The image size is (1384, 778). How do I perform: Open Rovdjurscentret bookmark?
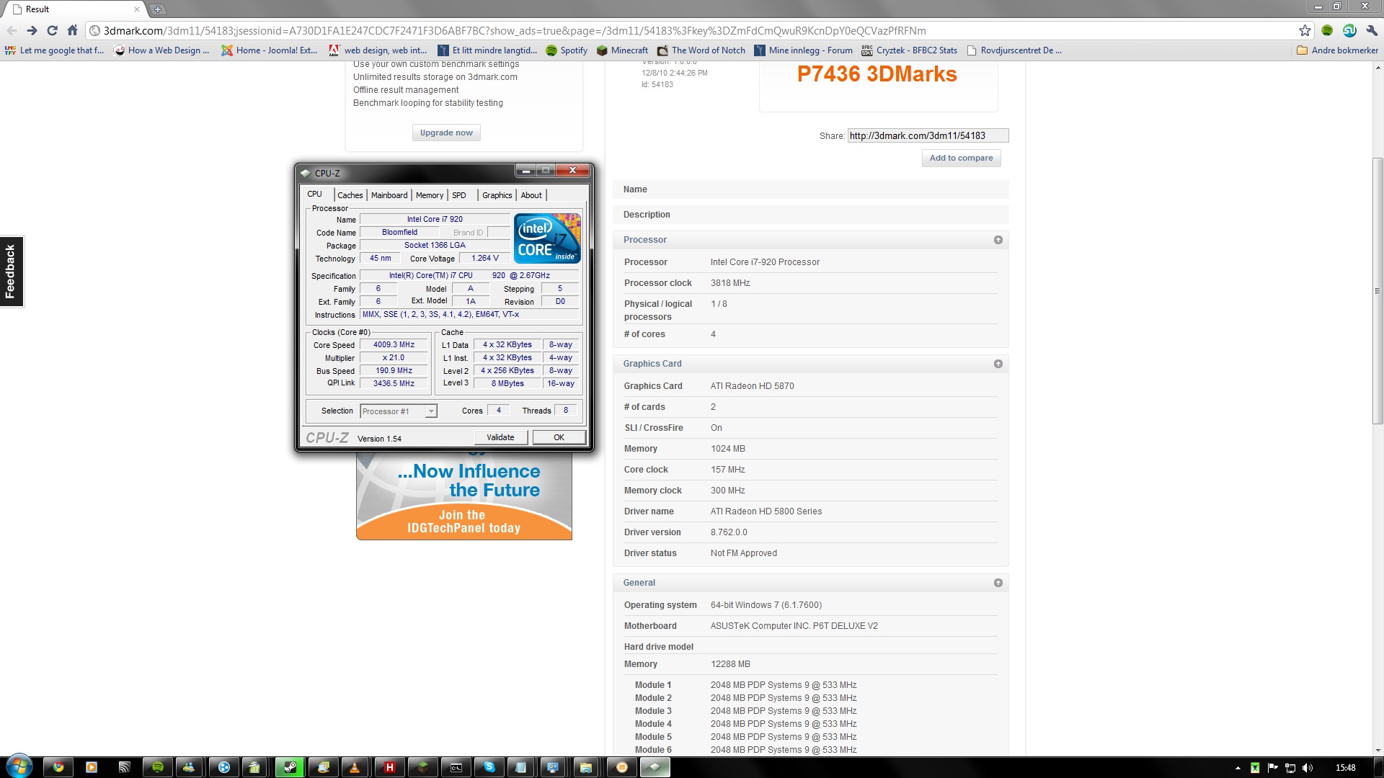[1013, 50]
